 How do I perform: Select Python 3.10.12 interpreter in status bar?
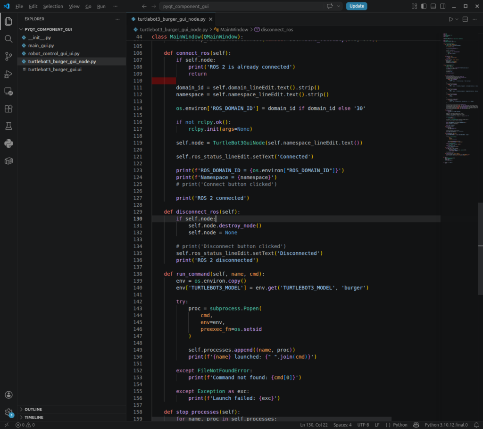(x=446, y=425)
